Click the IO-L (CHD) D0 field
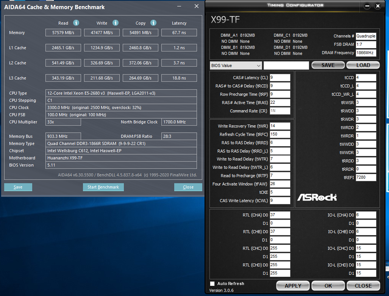 pos(366,265)
